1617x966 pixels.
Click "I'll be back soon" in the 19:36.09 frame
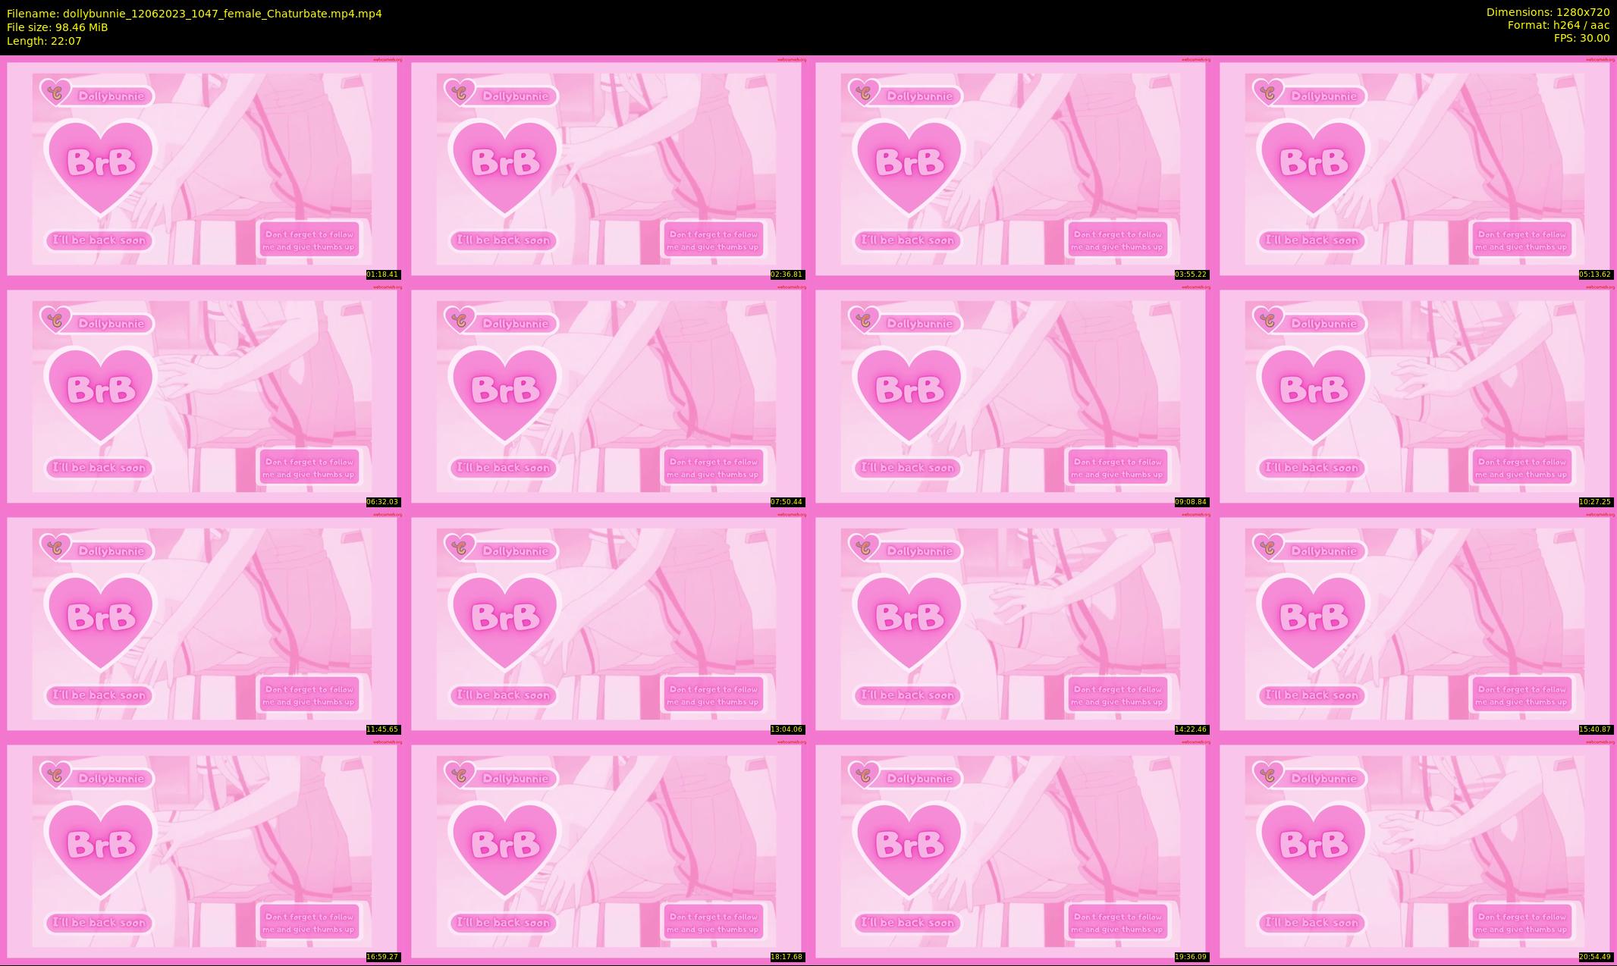(907, 923)
